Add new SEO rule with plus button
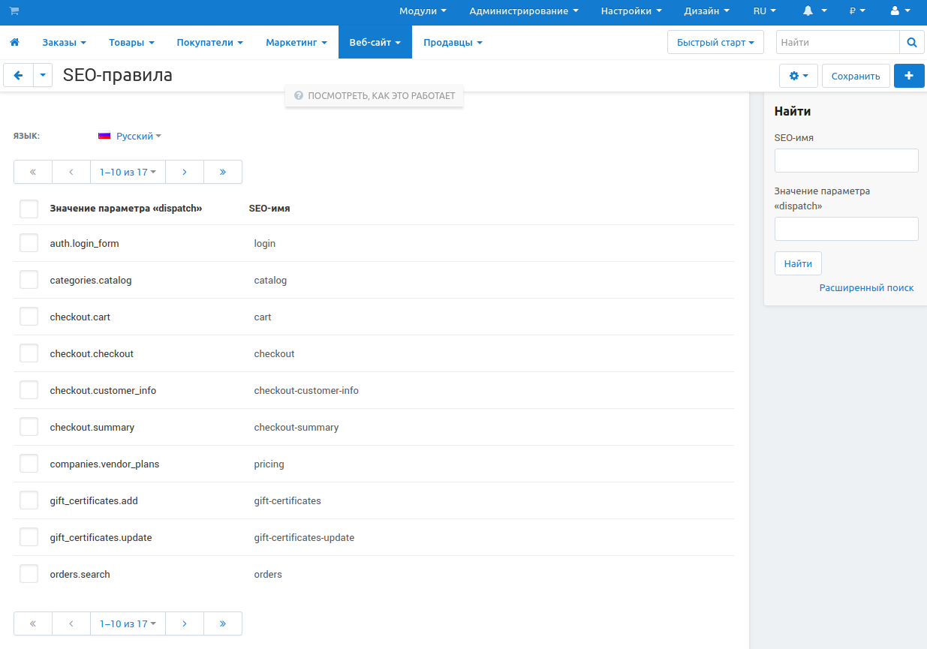 coord(909,76)
